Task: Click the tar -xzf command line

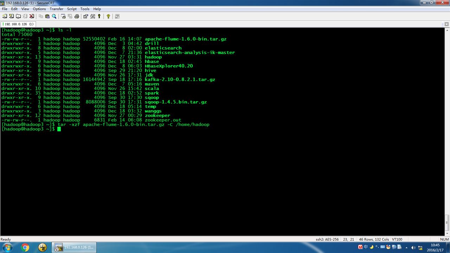Action: pyautogui.click(x=134, y=125)
